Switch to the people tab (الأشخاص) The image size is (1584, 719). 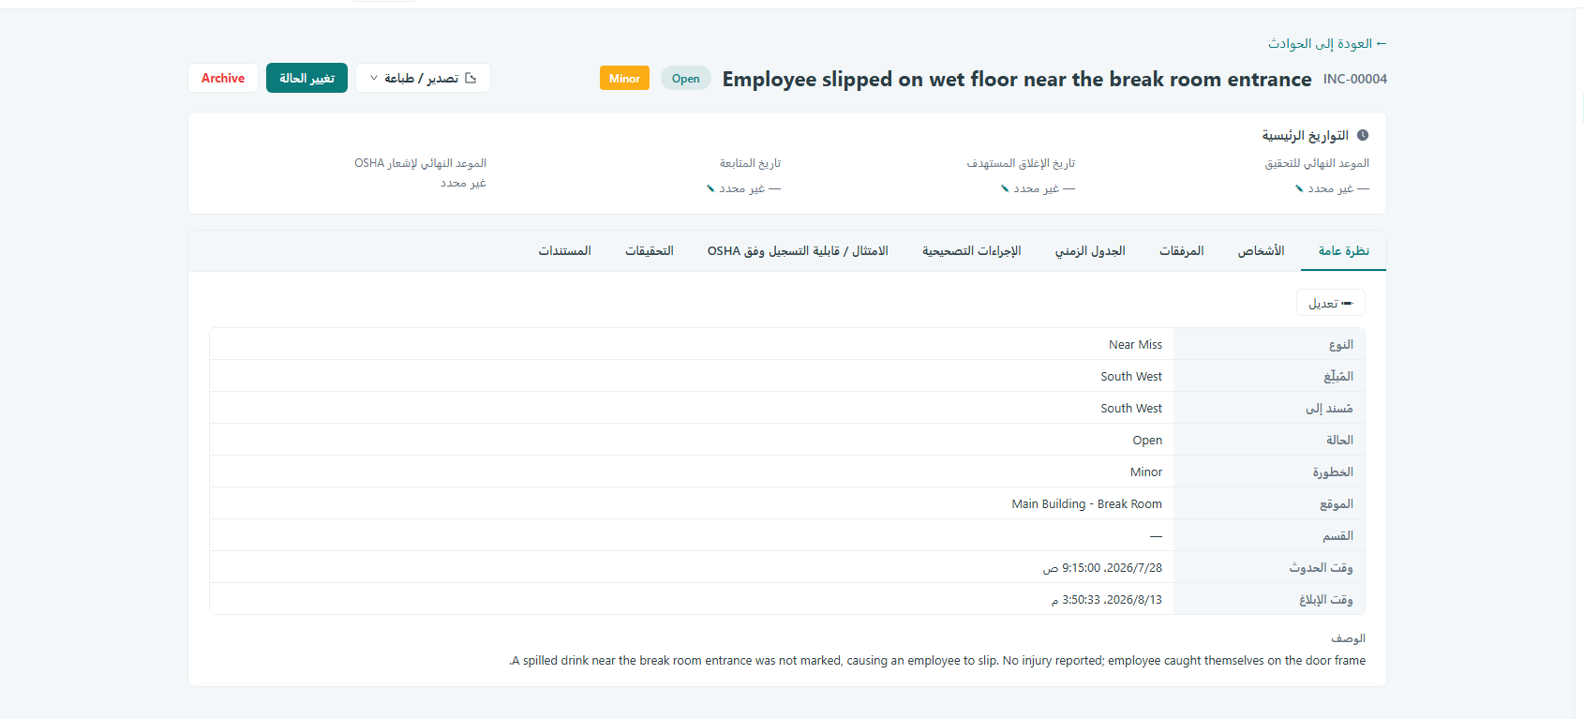point(1261,250)
